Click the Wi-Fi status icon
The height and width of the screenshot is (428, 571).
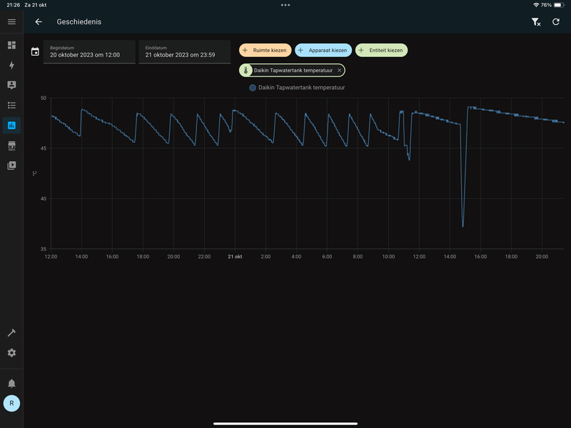(x=536, y=5)
